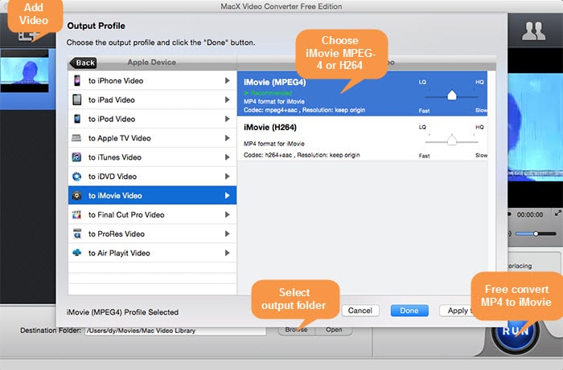Expand the iDVD Video submenu arrow
563x370 pixels.
(227, 177)
